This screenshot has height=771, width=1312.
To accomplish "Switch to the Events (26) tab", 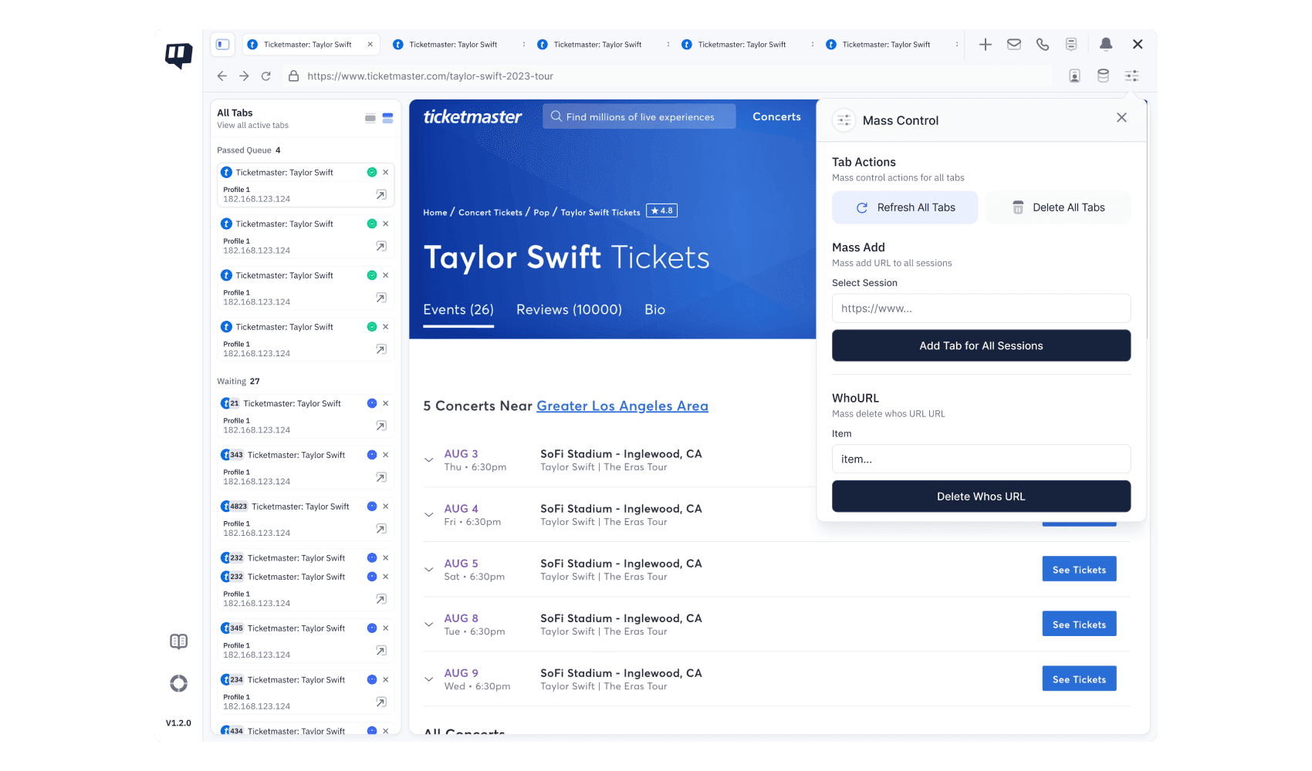I will [458, 310].
